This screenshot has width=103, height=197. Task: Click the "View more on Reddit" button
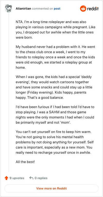(51, 188)
